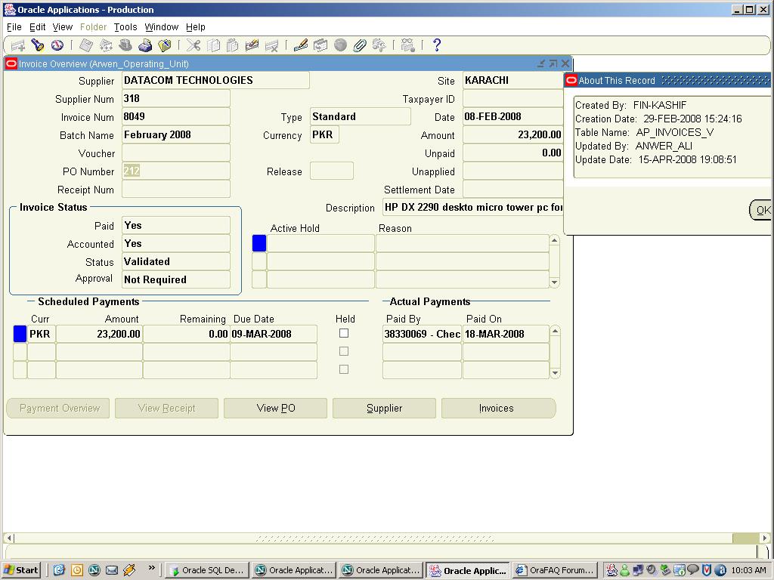
Task: Click the Show Navigator compass icon
Action: click(57, 46)
